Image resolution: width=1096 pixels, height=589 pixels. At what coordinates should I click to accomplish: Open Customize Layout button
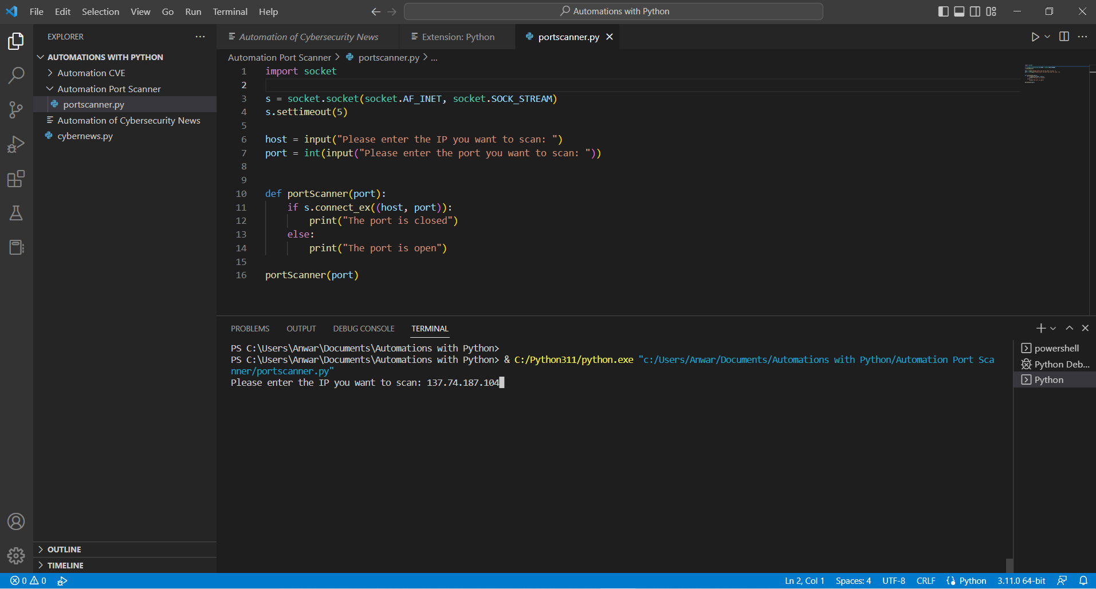click(x=991, y=11)
